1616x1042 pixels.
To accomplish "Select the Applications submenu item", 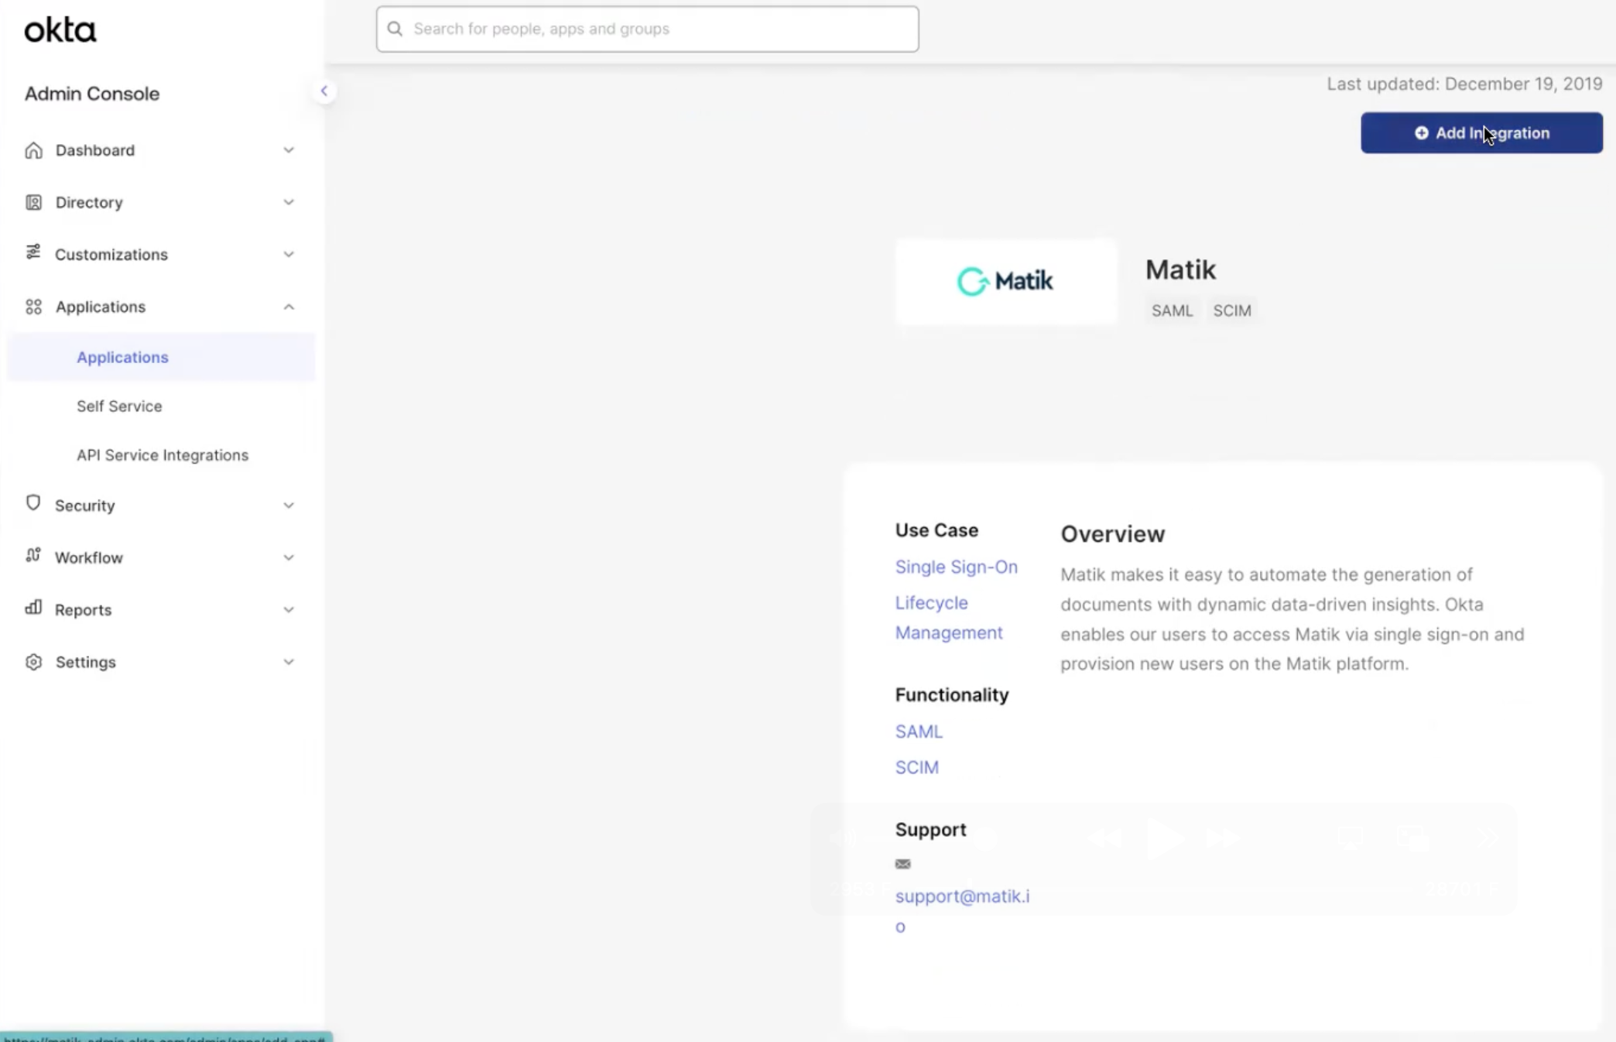I will point(122,357).
